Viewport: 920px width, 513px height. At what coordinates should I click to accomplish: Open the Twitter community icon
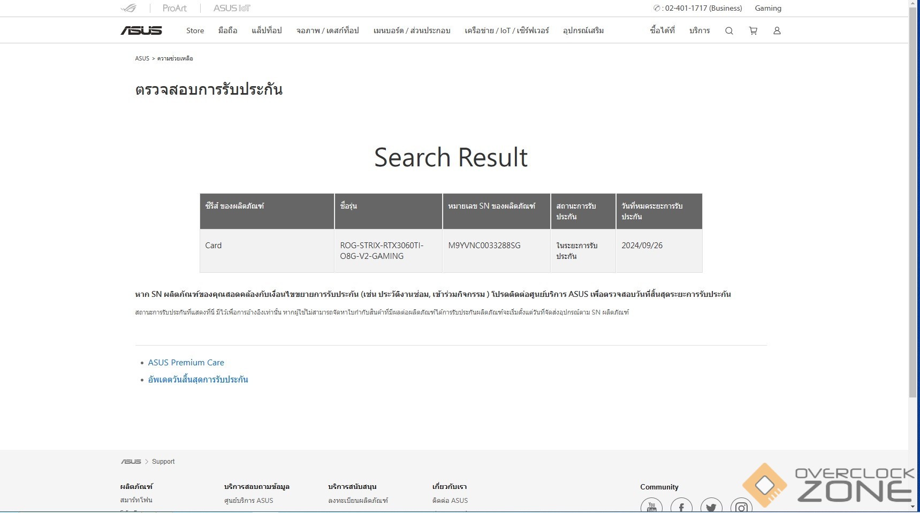coord(711,506)
